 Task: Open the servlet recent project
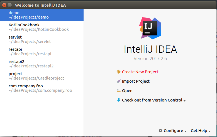point(42,39)
